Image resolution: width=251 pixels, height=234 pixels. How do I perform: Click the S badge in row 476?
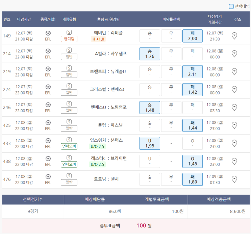[69, 176]
